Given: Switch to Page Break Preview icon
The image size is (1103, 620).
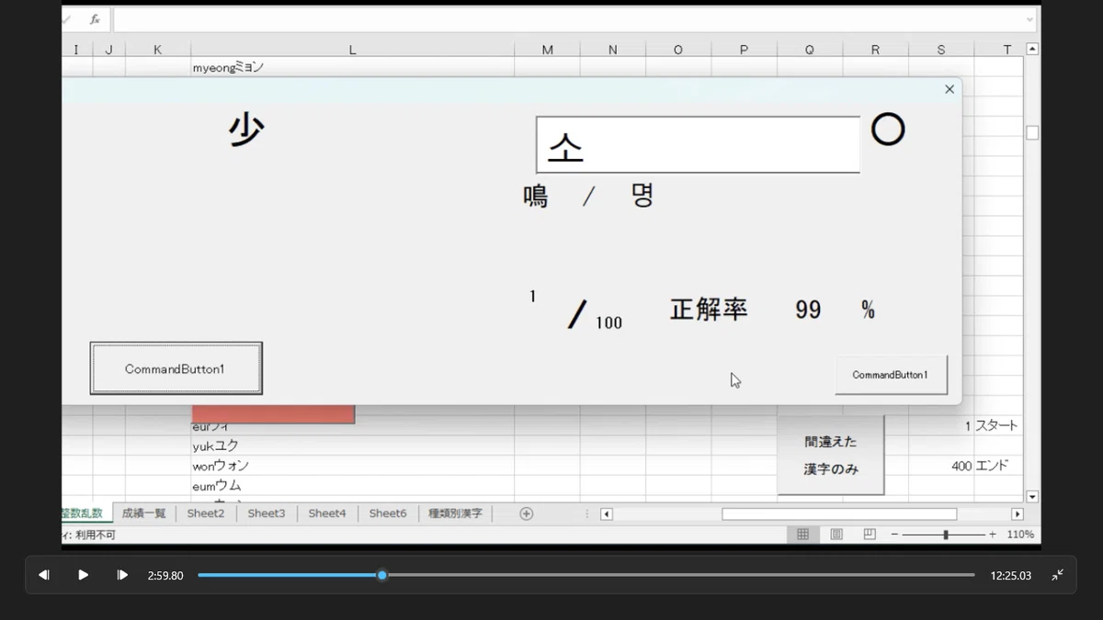Looking at the screenshot, I should click(x=870, y=535).
